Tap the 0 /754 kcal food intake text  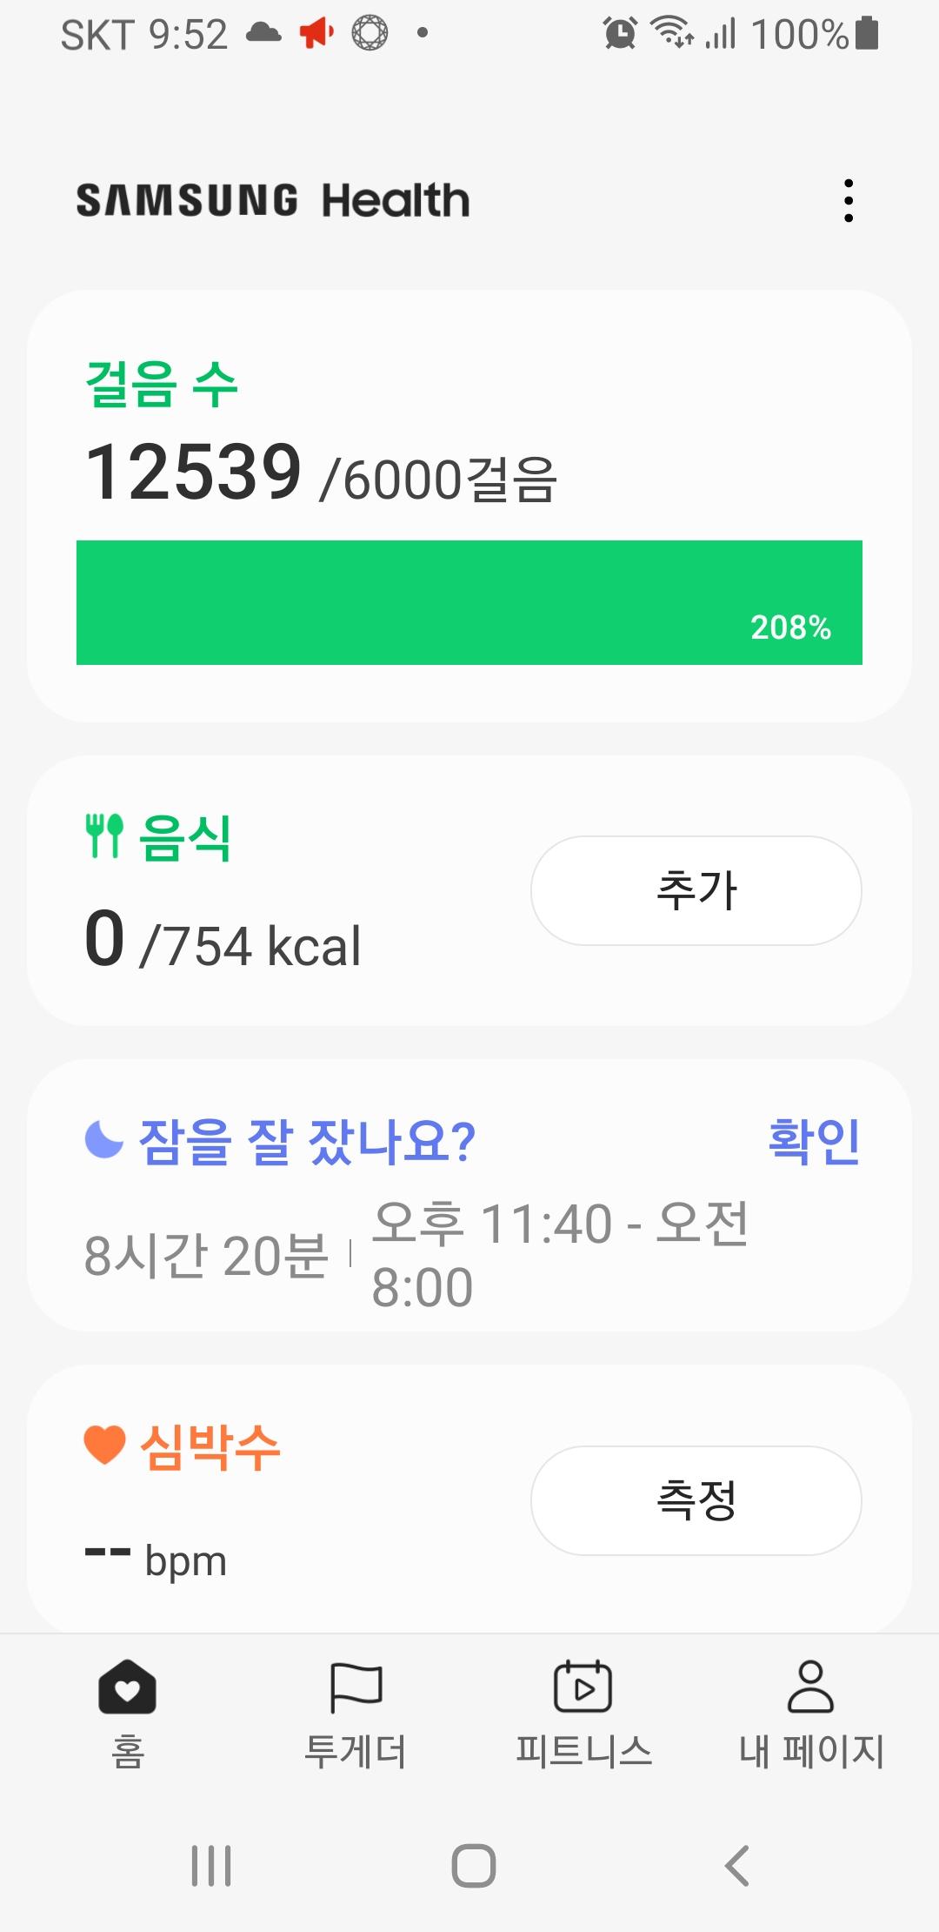[223, 942]
